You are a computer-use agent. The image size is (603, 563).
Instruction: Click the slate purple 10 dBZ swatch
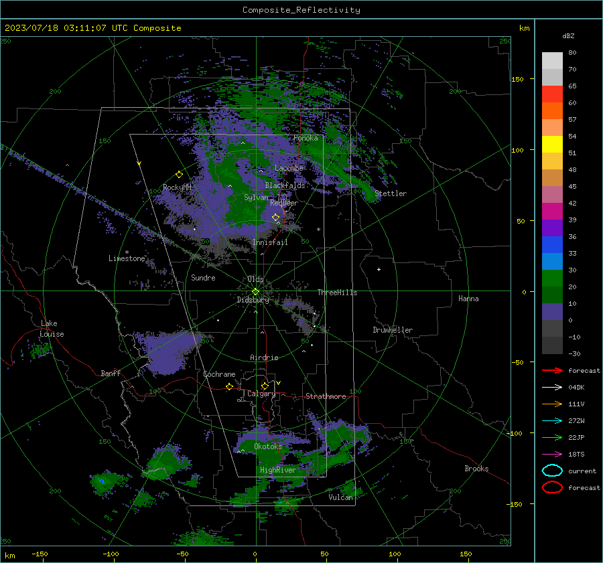coord(552,312)
